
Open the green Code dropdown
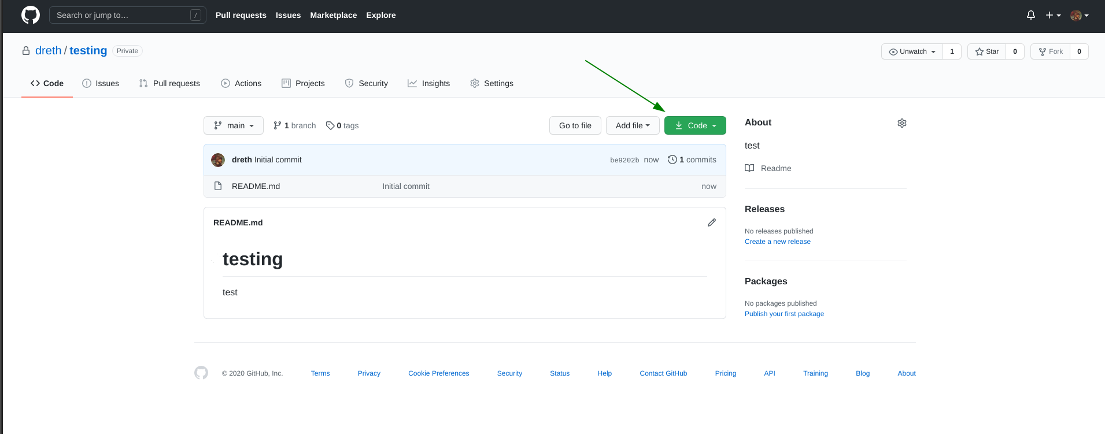695,125
